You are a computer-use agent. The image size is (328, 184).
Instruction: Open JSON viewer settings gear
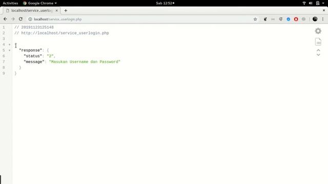[x=318, y=31]
